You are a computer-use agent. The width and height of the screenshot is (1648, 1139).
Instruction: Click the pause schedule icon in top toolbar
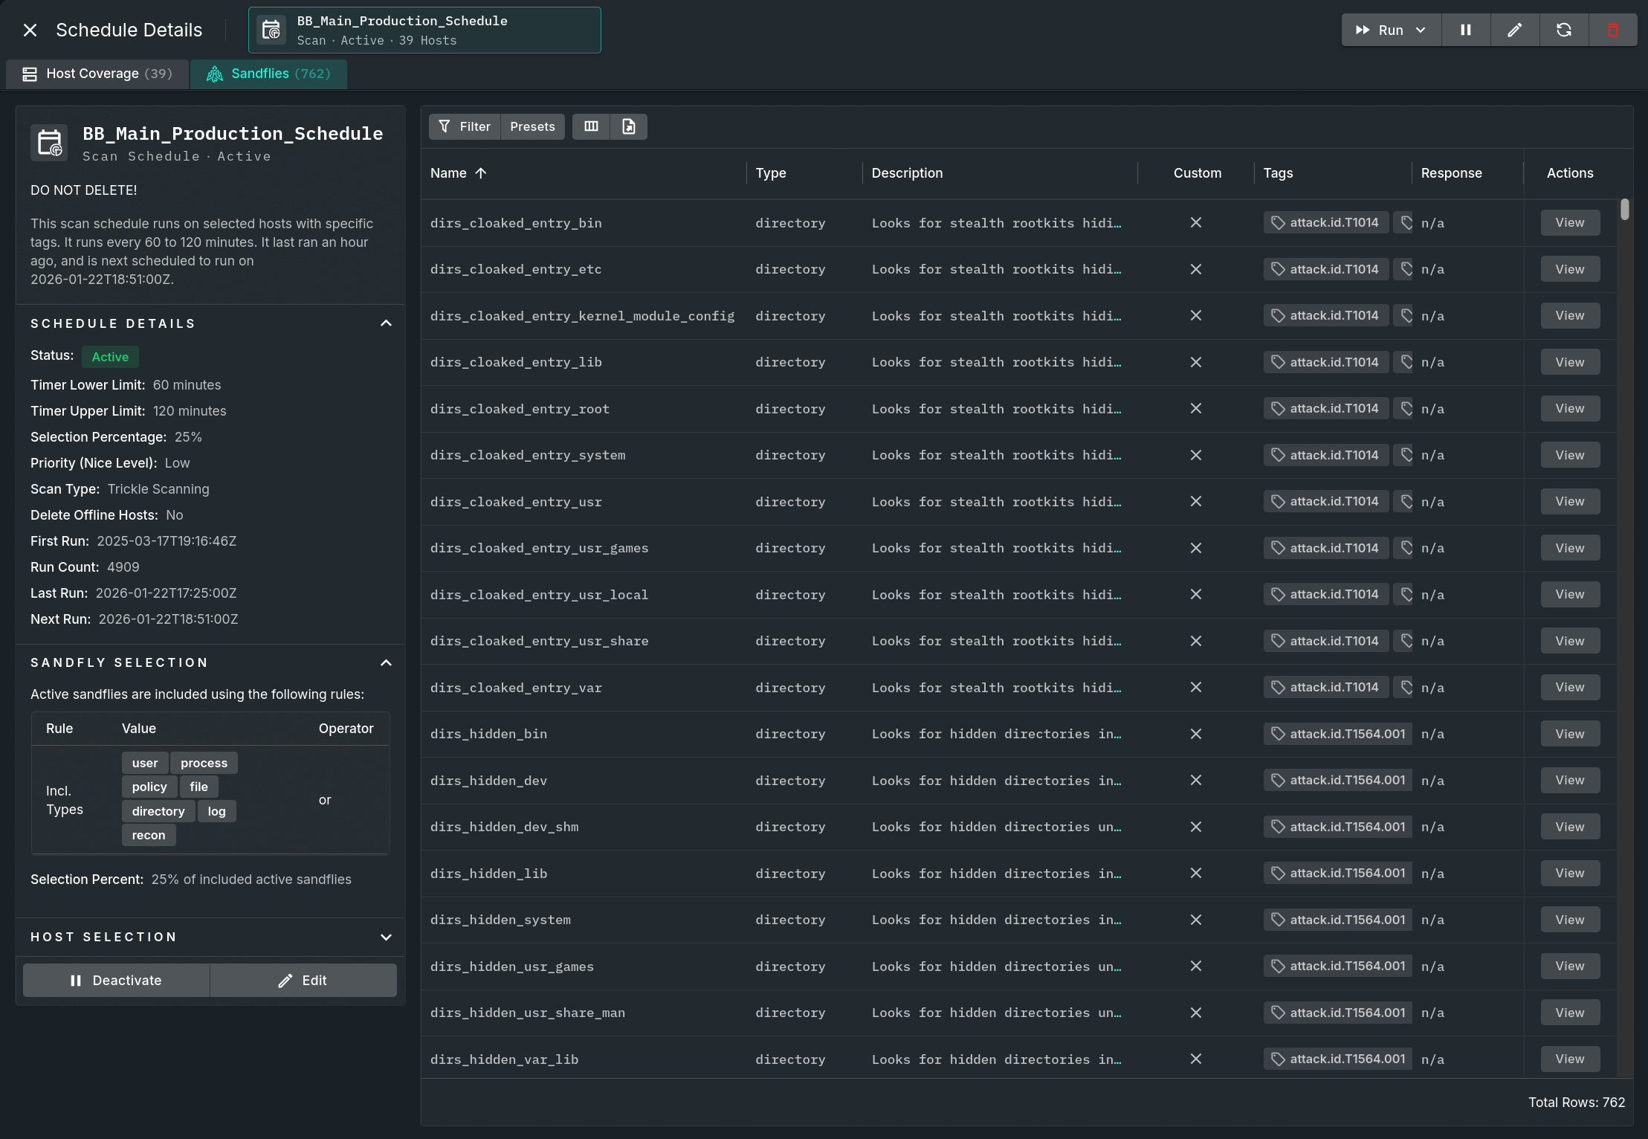[1465, 30]
